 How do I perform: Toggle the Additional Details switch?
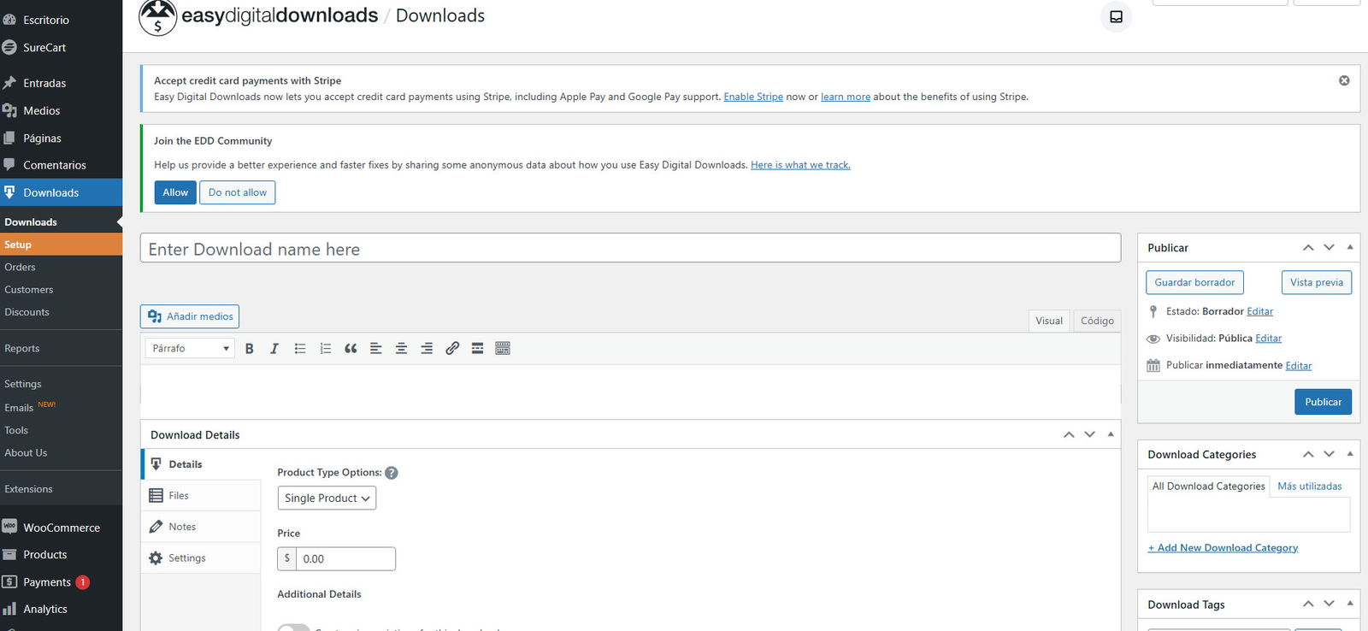pos(293,628)
